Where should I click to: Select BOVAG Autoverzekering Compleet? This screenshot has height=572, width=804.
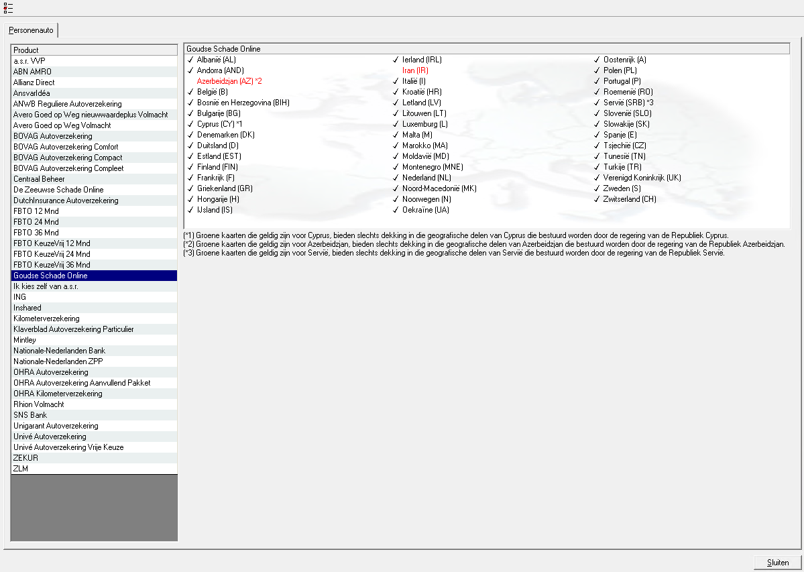tap(94, 168)
